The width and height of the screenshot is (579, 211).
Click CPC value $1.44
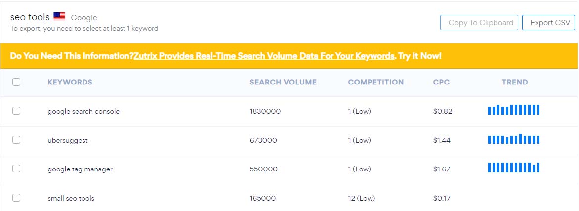(442, 140)
